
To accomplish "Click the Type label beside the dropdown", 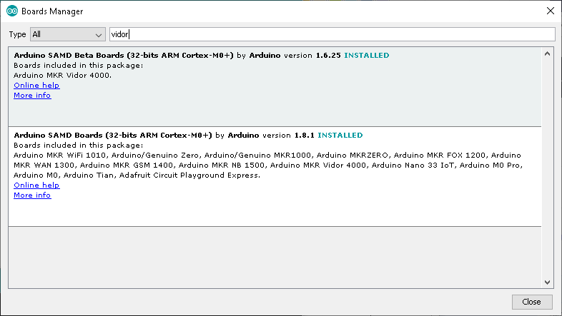I will point(17,34).
